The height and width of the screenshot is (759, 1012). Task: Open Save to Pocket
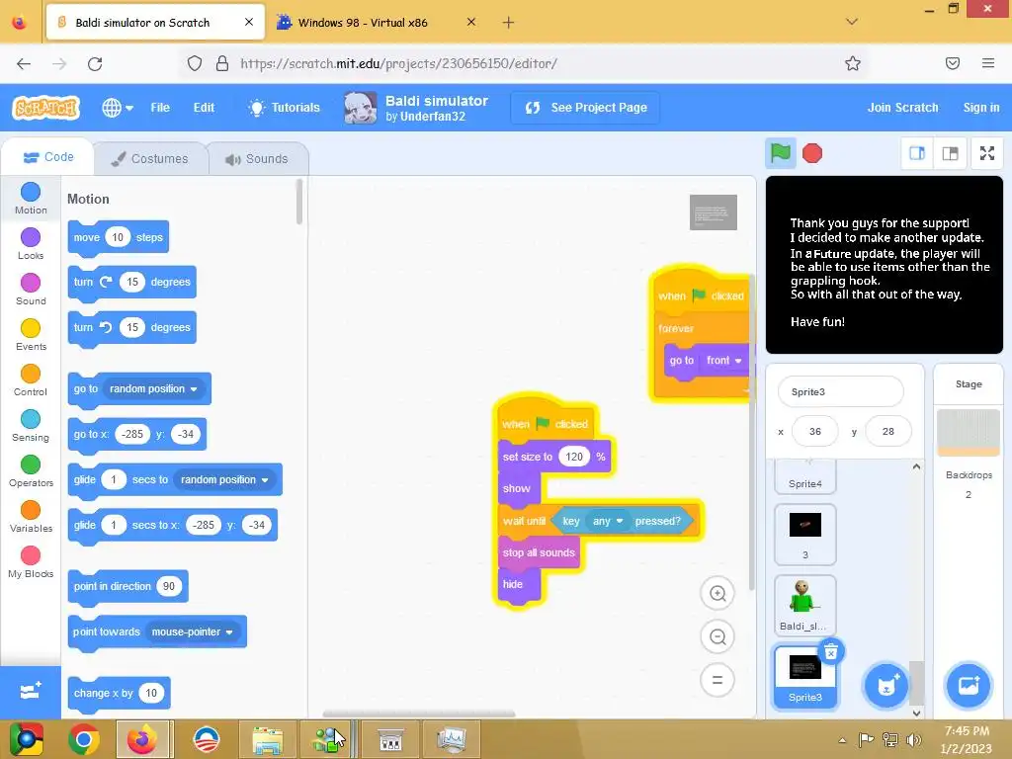click(952, 63)
